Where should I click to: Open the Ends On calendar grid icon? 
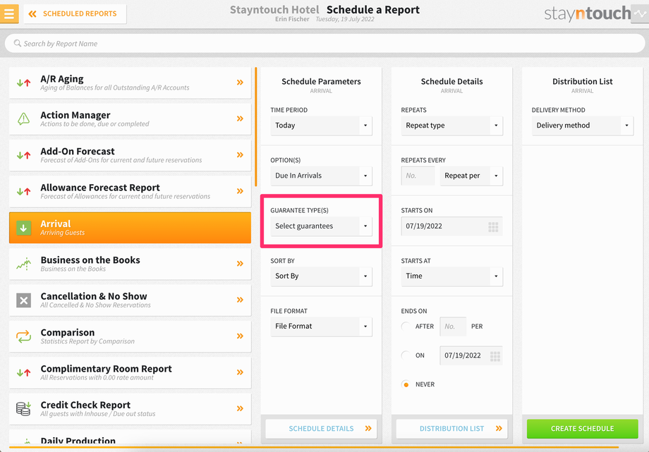tap(495, 356)
